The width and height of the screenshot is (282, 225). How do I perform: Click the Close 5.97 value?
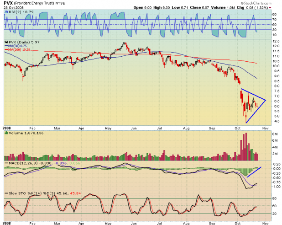pos(199,8)
